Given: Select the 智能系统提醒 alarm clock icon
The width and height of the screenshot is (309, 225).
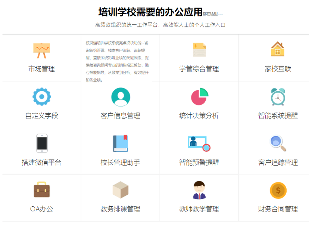Looking at the screenshot, I should point(278,97).
